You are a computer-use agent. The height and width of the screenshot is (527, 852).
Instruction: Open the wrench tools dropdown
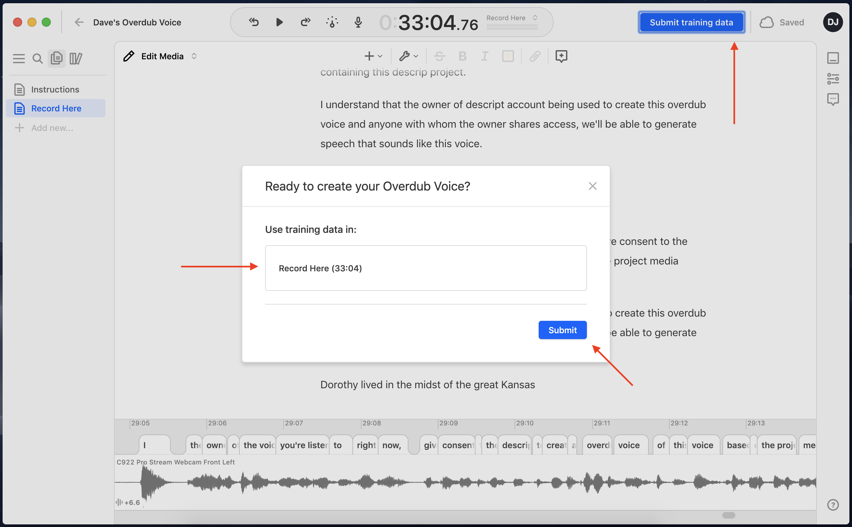coord(408,56)
